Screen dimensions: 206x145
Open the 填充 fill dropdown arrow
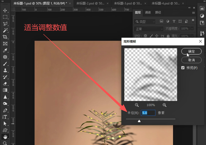click(x=192, y=36)
